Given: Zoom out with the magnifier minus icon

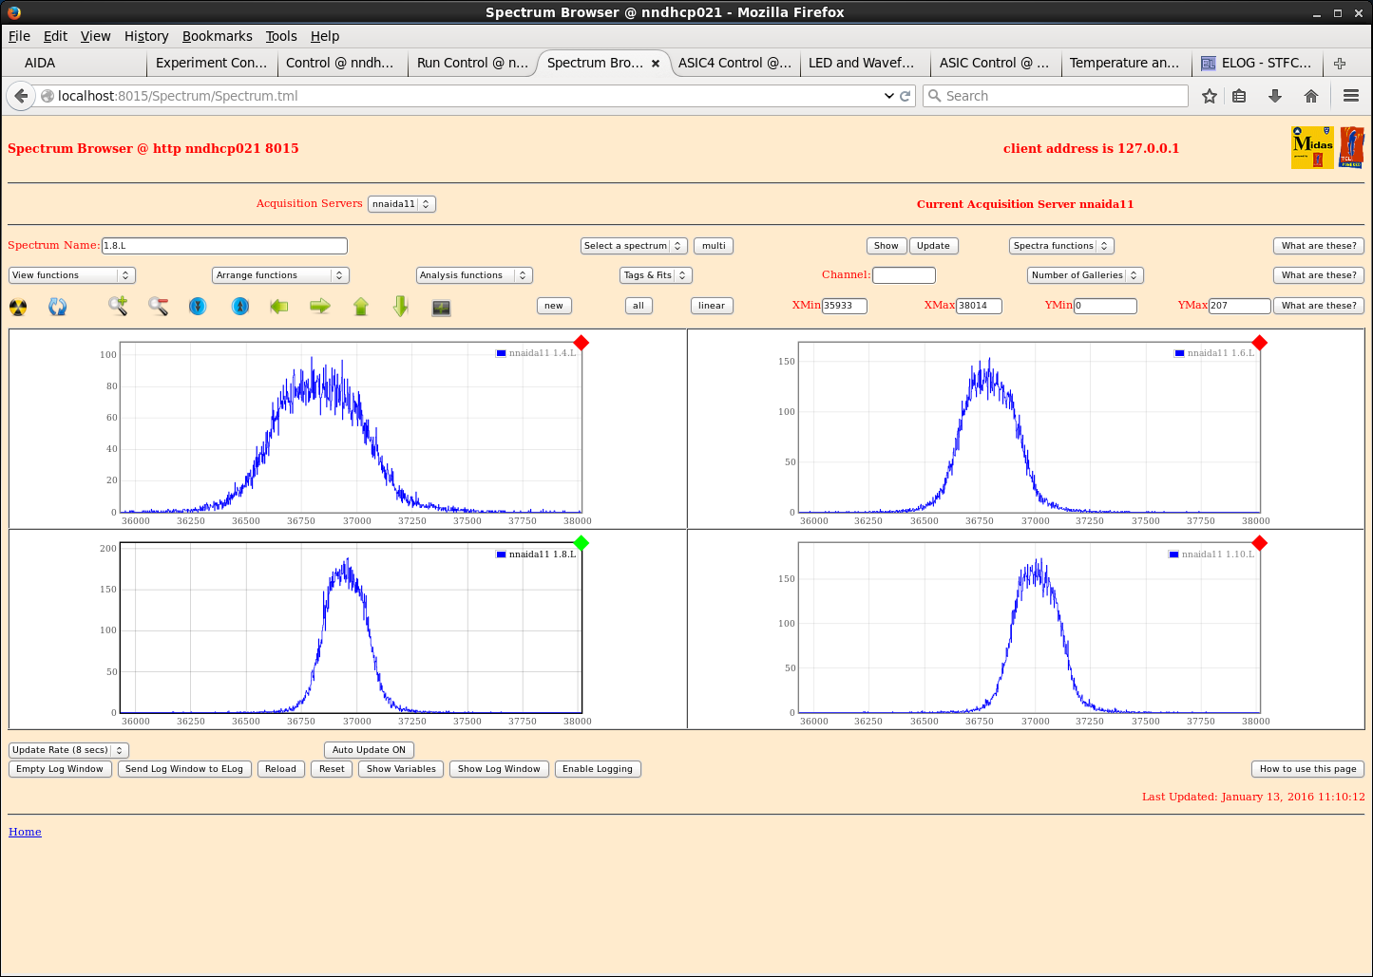Looking at the screenshot, I should point(158,306).
